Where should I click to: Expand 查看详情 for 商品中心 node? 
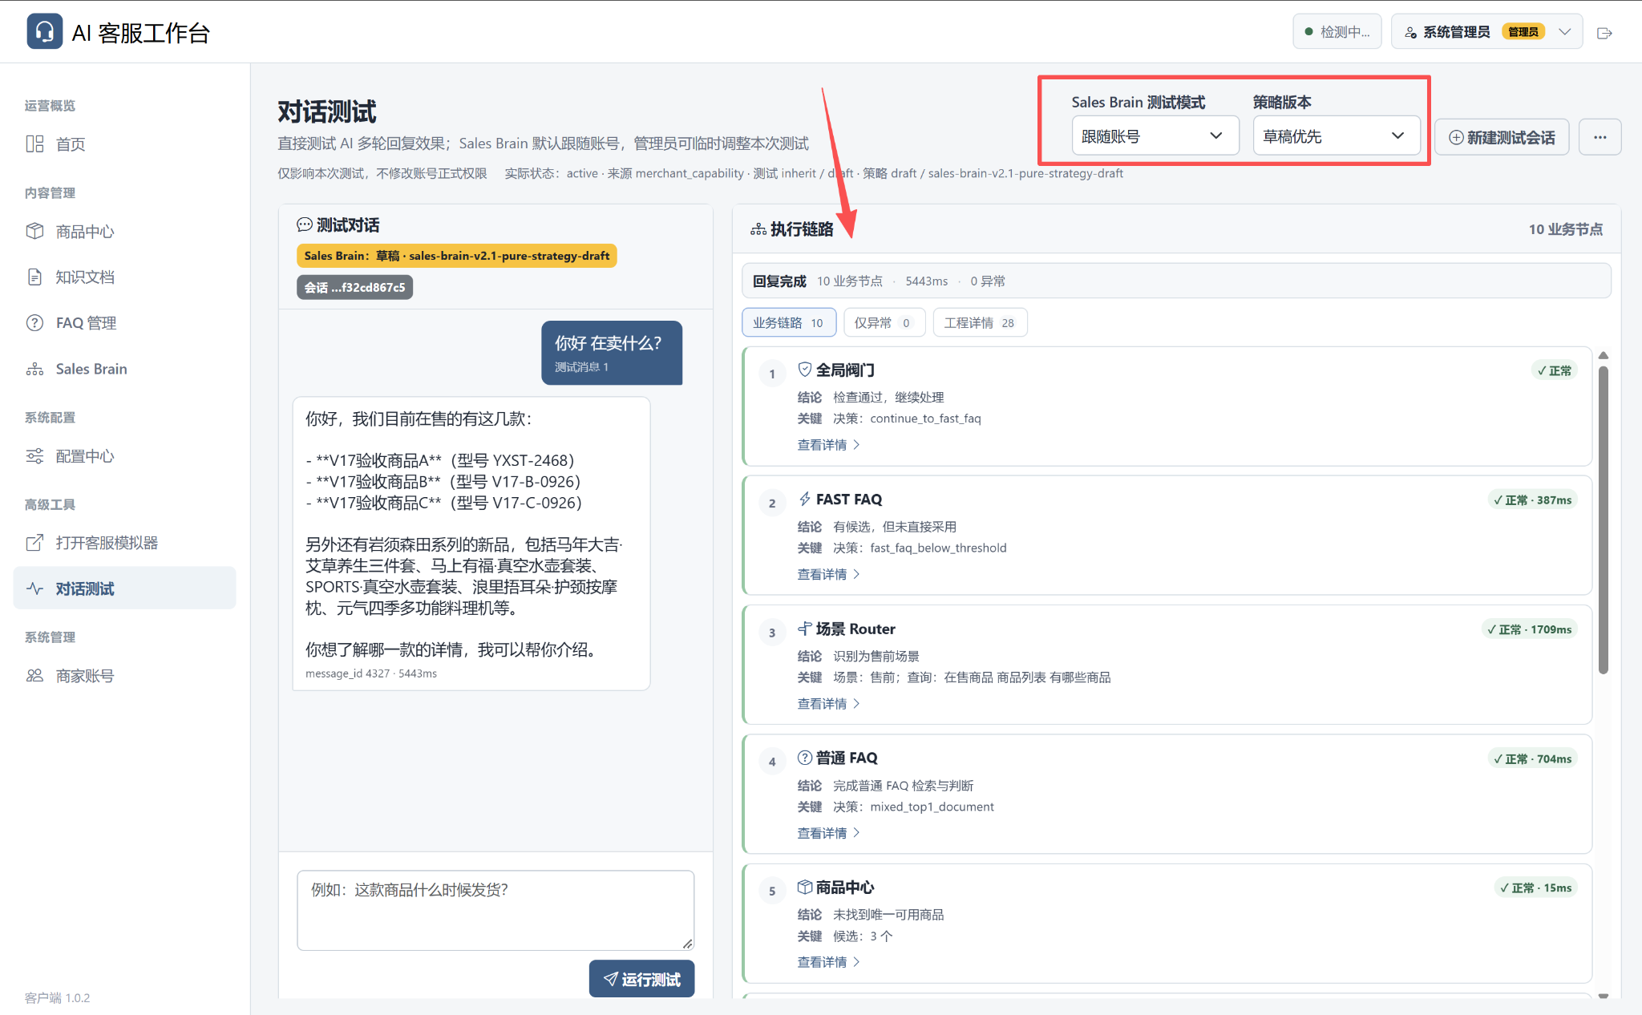[828, 962]
